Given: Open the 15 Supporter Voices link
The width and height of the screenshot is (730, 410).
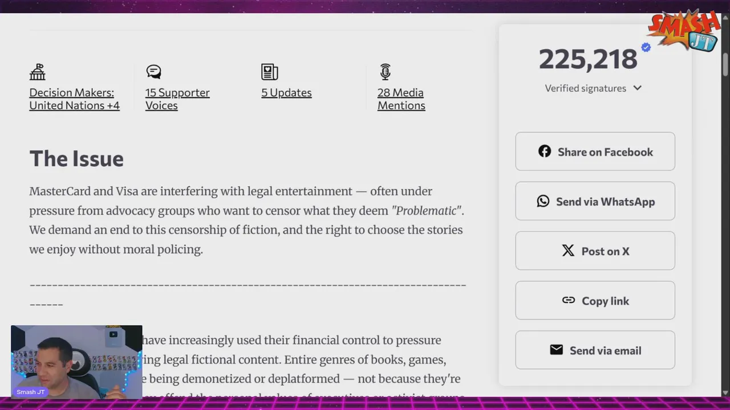Looking at the screenshot, I should pos(177,99).
